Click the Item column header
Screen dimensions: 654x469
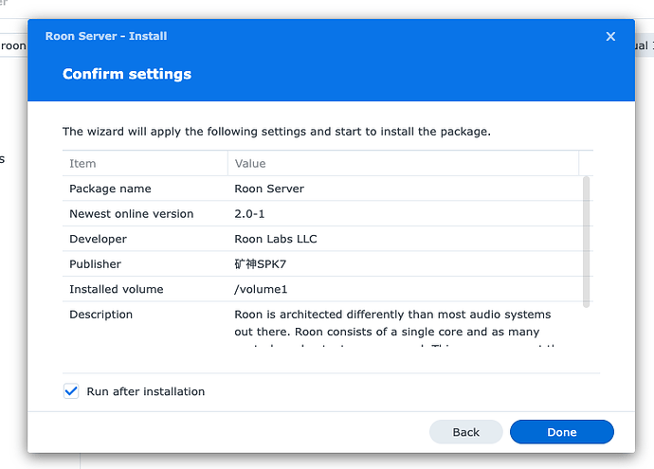coord(82,164)
